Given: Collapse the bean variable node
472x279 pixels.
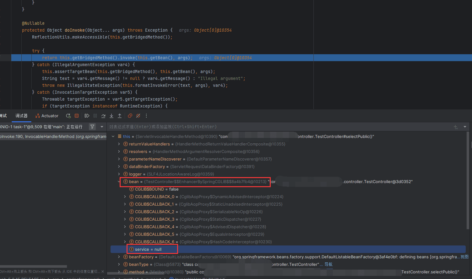Looking at the screenshot, I should point(119,182).
